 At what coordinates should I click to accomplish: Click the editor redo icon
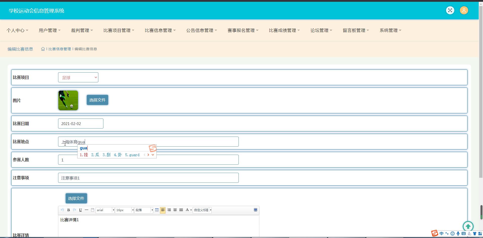74,210
